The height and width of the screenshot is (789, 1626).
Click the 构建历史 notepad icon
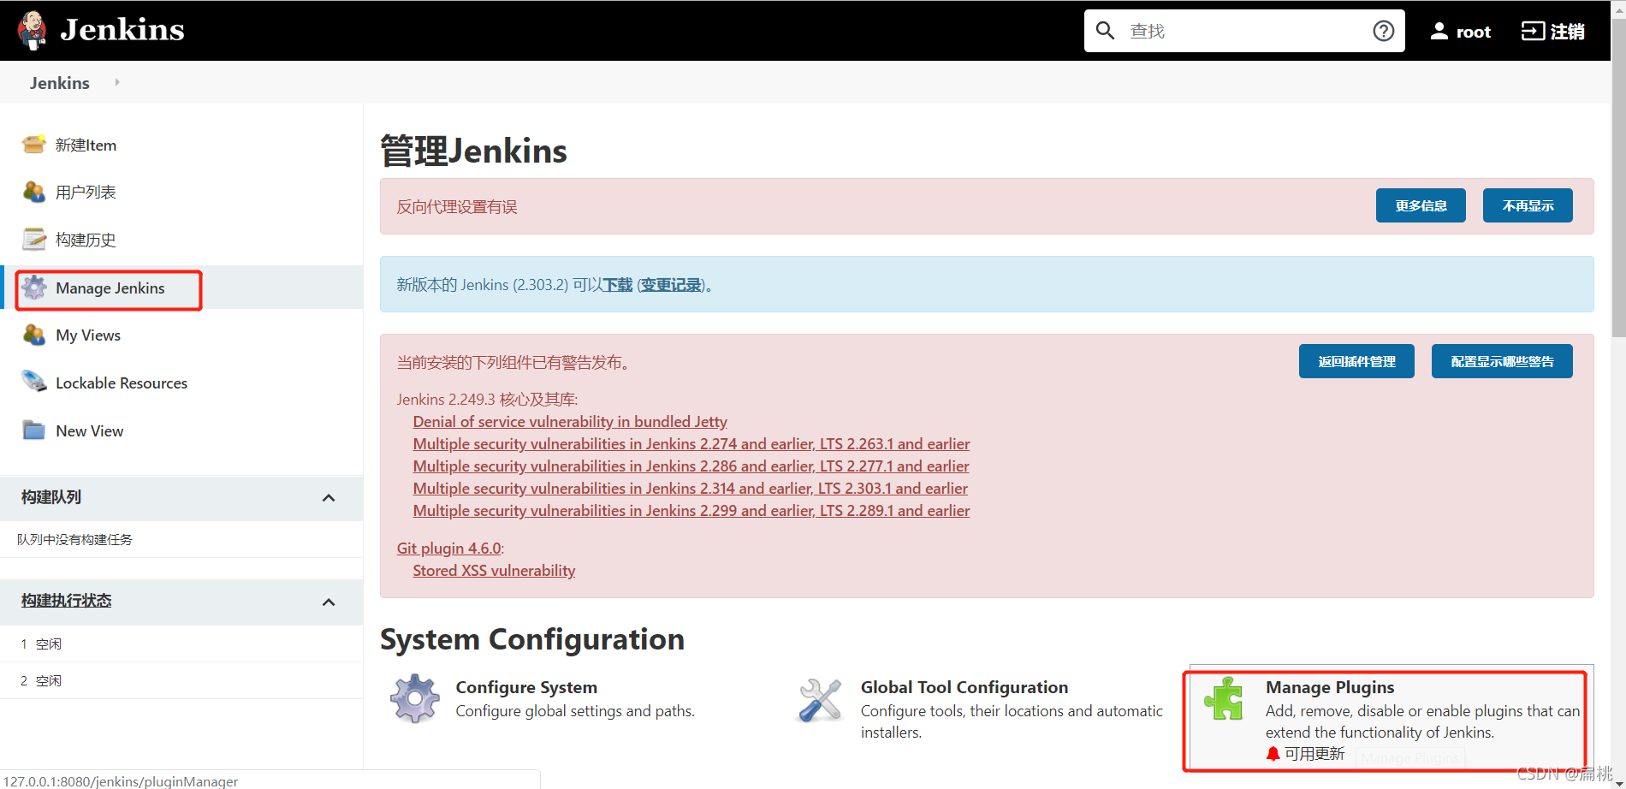(x=34, y=239)
